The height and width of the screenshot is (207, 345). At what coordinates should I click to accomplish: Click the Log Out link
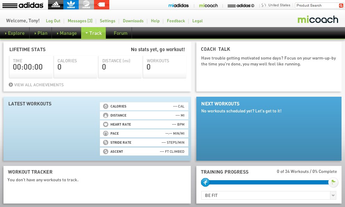[53, 21]
